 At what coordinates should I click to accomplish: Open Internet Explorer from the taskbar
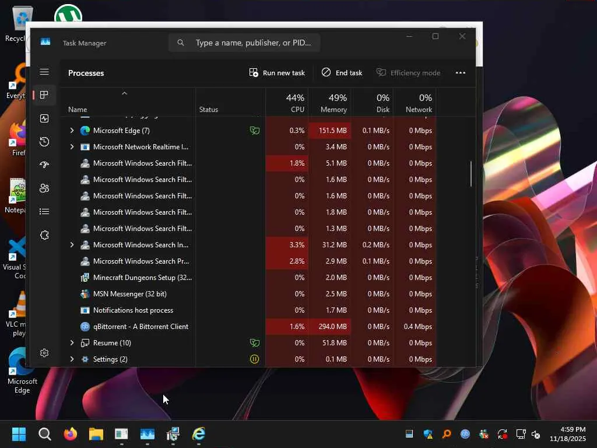point(199,434)
